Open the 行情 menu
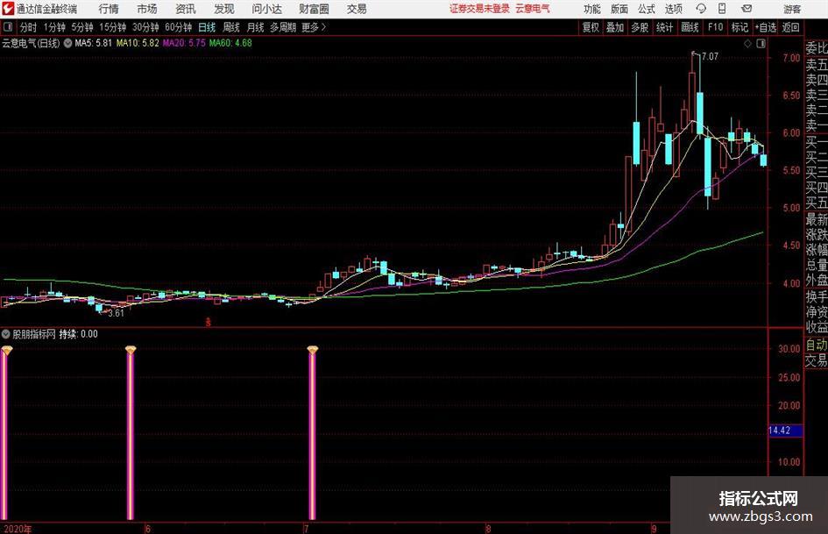 pyautogui.click(x=109, y=9)
